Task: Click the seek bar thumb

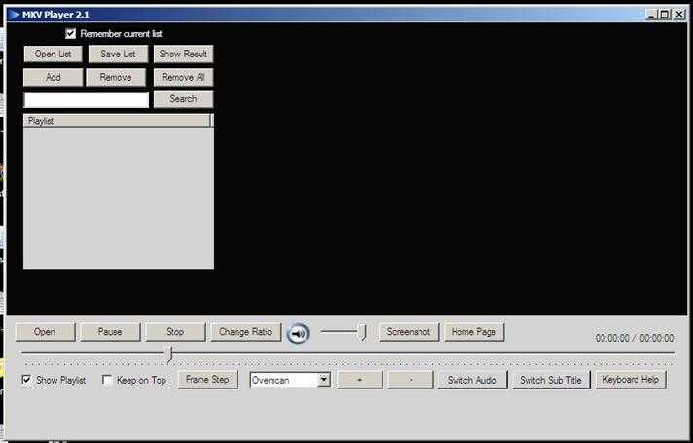Action: point(168,354)
